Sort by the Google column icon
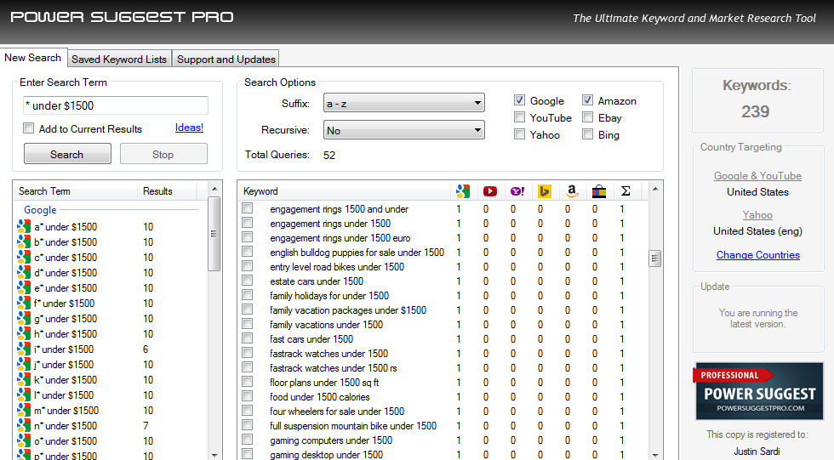The image size is (834, 460). pyautogui.click(x=463, y=191)
